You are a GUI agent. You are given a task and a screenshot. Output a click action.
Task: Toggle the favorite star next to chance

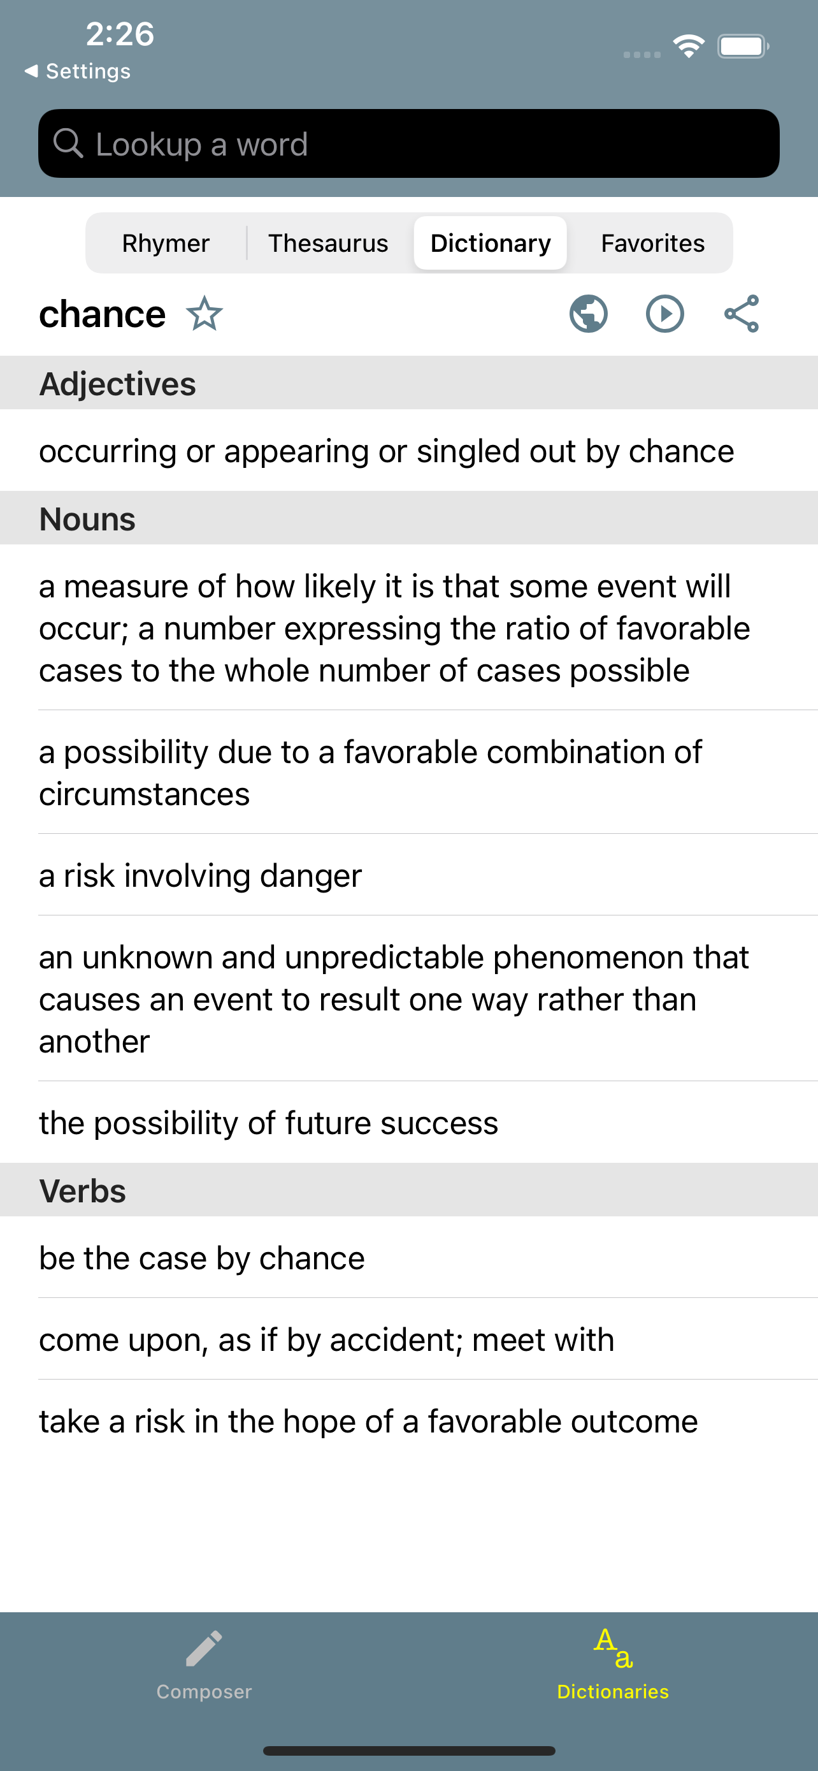click(x=204, y=314)
